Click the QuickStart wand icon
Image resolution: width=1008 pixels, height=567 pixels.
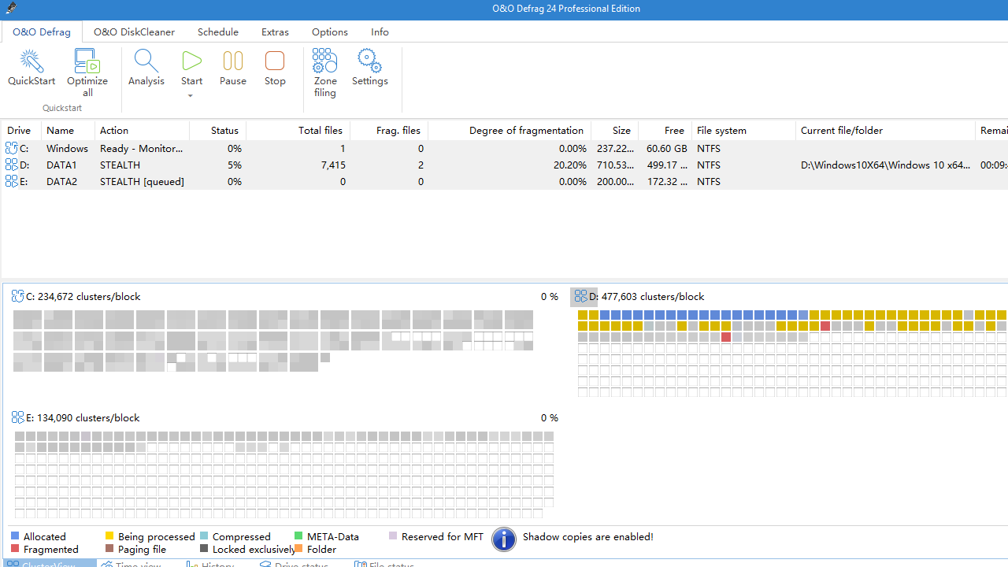31,61
